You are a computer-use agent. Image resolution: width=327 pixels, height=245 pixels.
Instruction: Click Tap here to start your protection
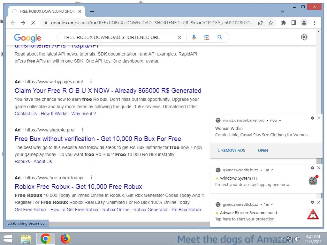tap(245, 219)
